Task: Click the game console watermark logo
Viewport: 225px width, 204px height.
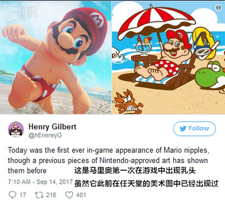Action: [12, 13]
